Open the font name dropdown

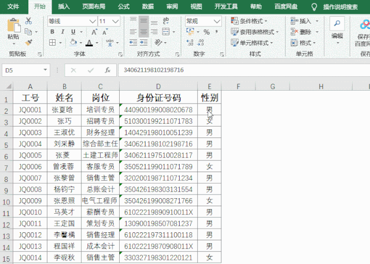(92, 21)
